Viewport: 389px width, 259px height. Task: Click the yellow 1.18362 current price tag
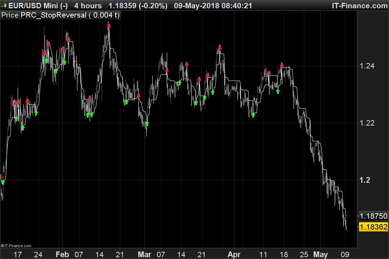click(x=374, y=227)
